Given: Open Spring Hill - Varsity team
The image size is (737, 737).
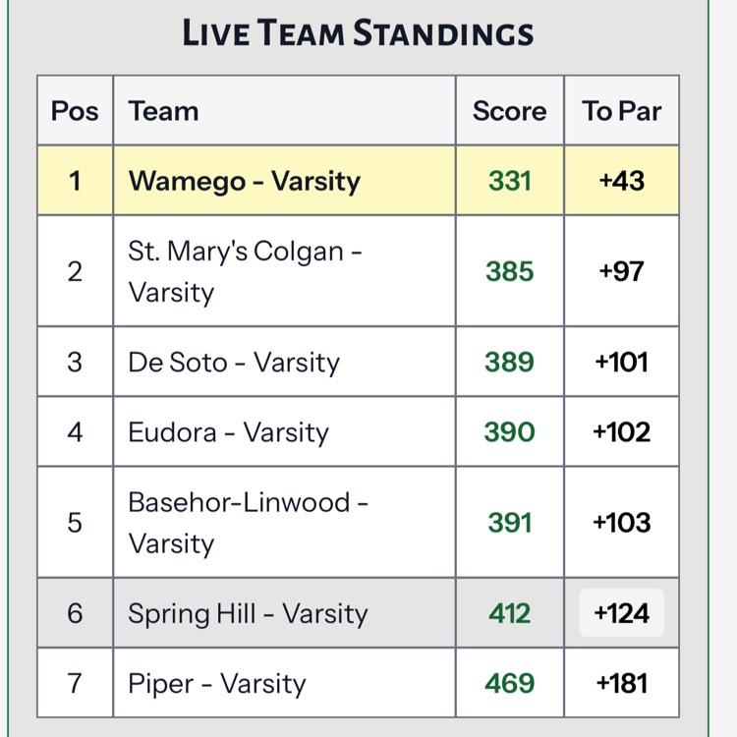Looking at the screenshot, I should (x=248, y=613).
